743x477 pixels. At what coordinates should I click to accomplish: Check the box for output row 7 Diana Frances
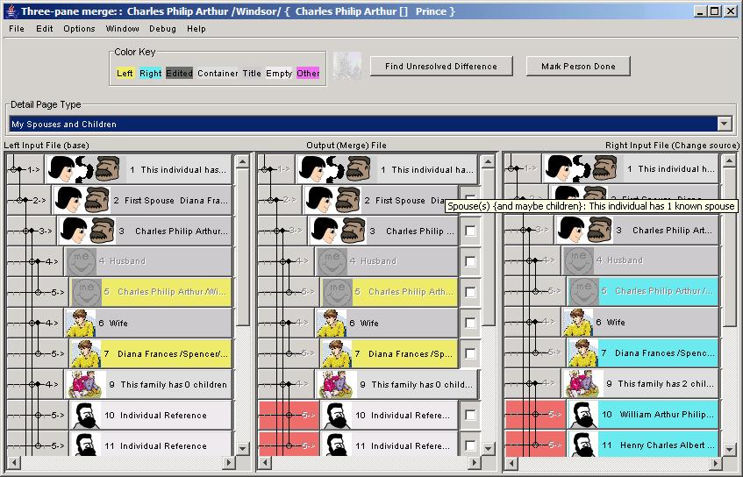click(x=470, y=353)
